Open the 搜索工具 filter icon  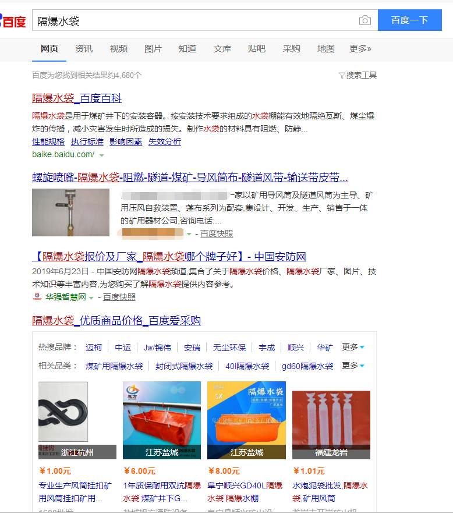click(342, 76)
